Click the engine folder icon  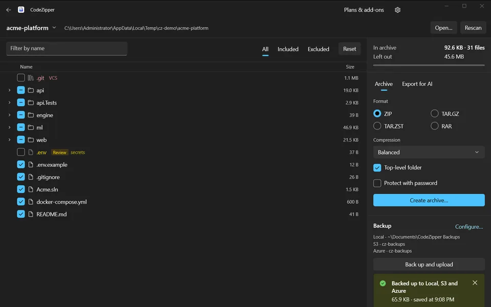31,115
